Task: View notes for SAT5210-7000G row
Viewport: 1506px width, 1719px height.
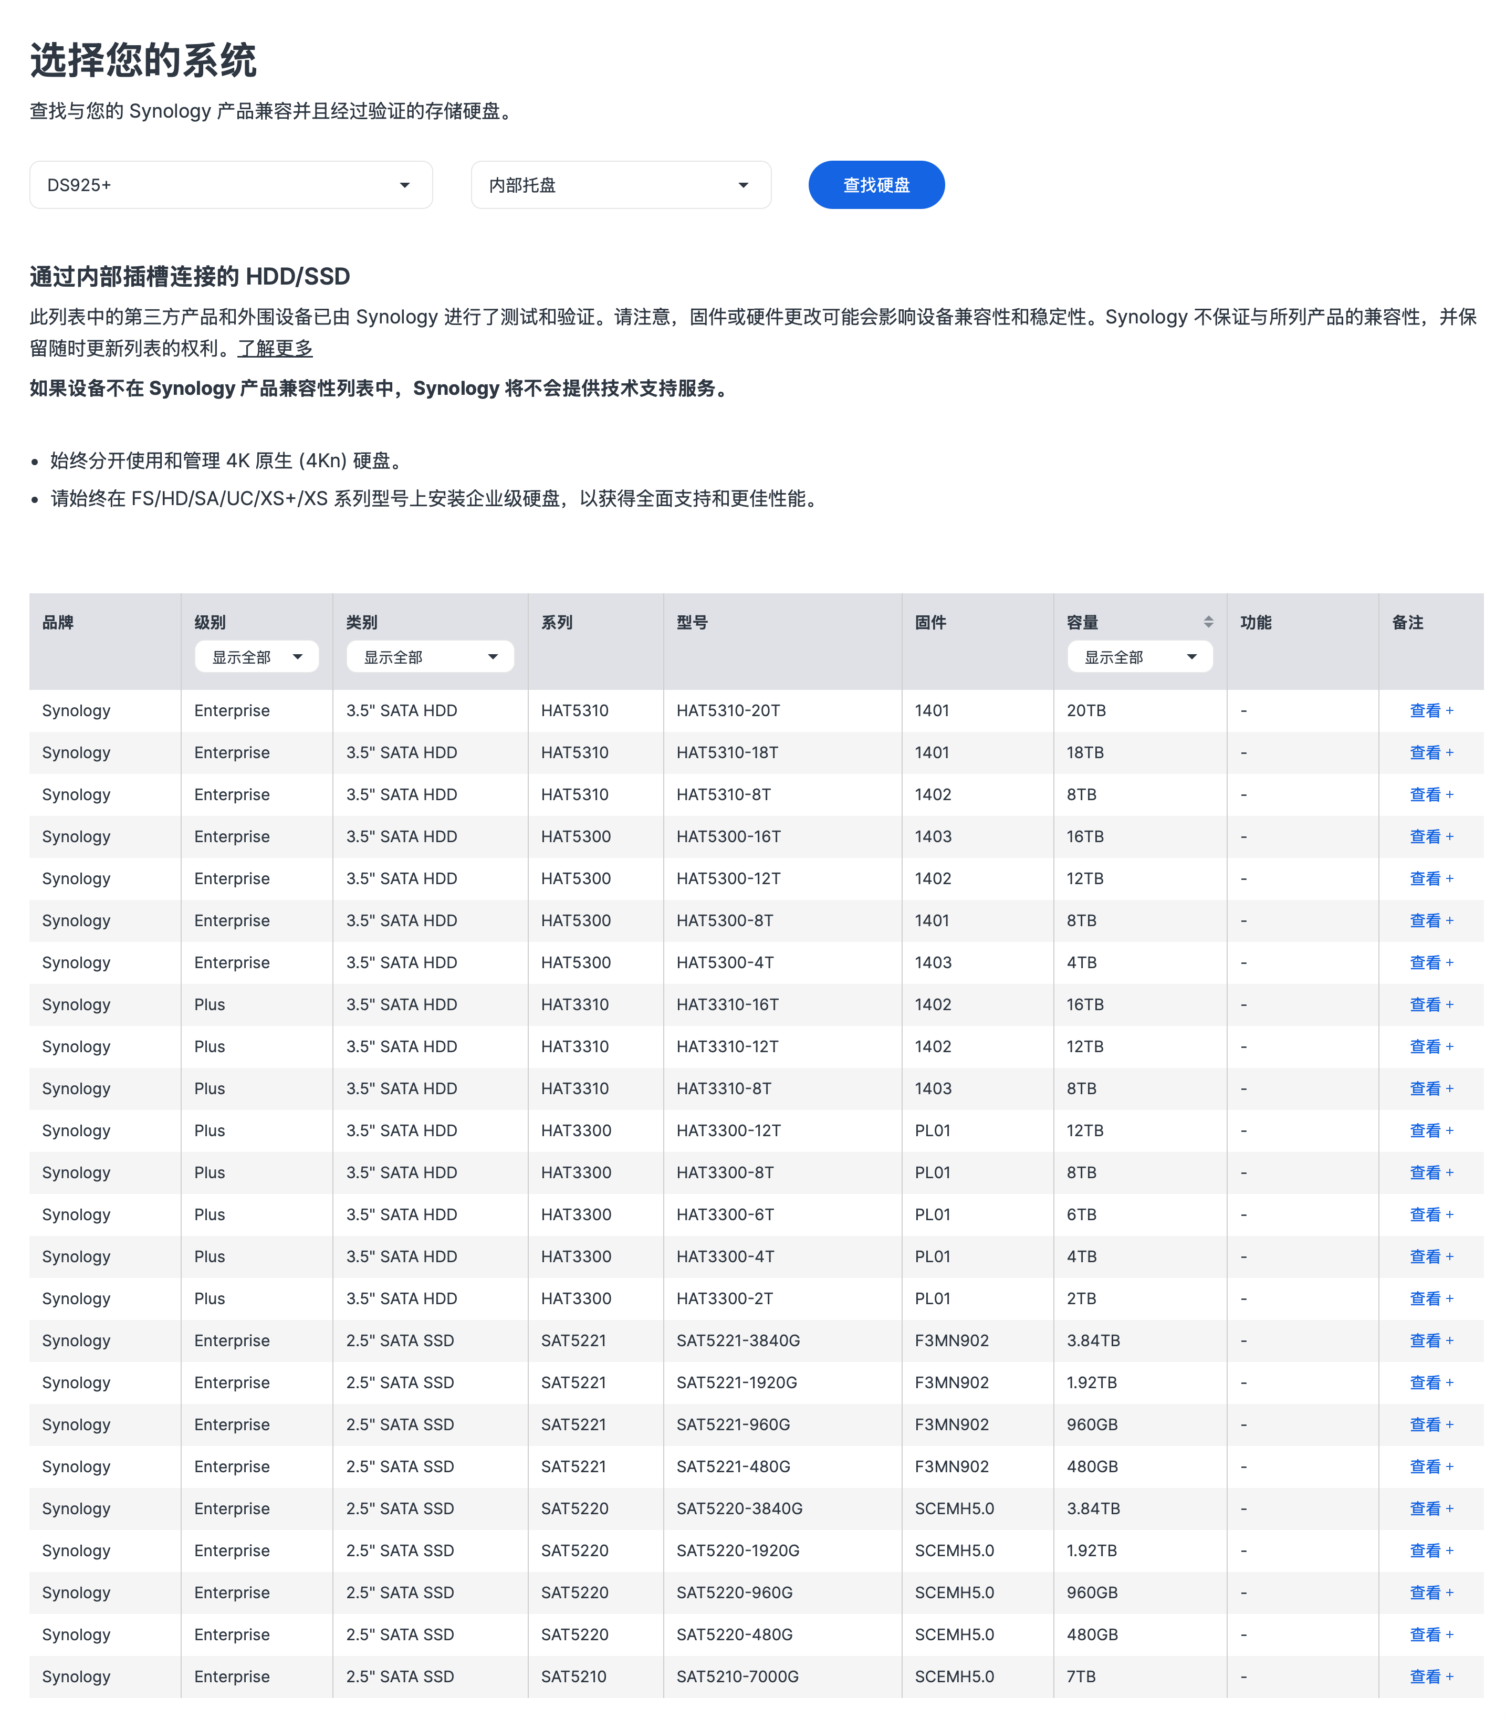Action: click(x=1431, y=1677)
